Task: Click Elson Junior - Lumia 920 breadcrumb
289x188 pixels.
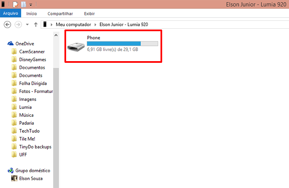Action: 124,25
